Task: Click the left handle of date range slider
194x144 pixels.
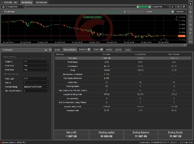Action: [x=138, y=7]
